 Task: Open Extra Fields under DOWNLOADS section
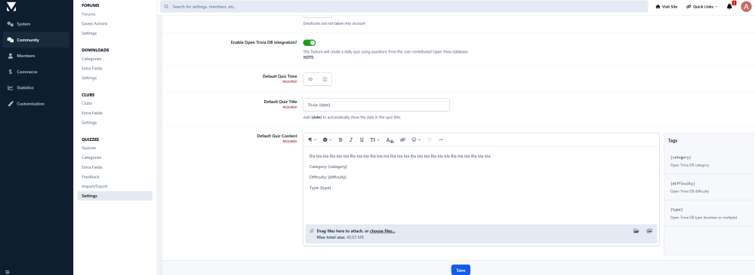click(x=92, y=69)
